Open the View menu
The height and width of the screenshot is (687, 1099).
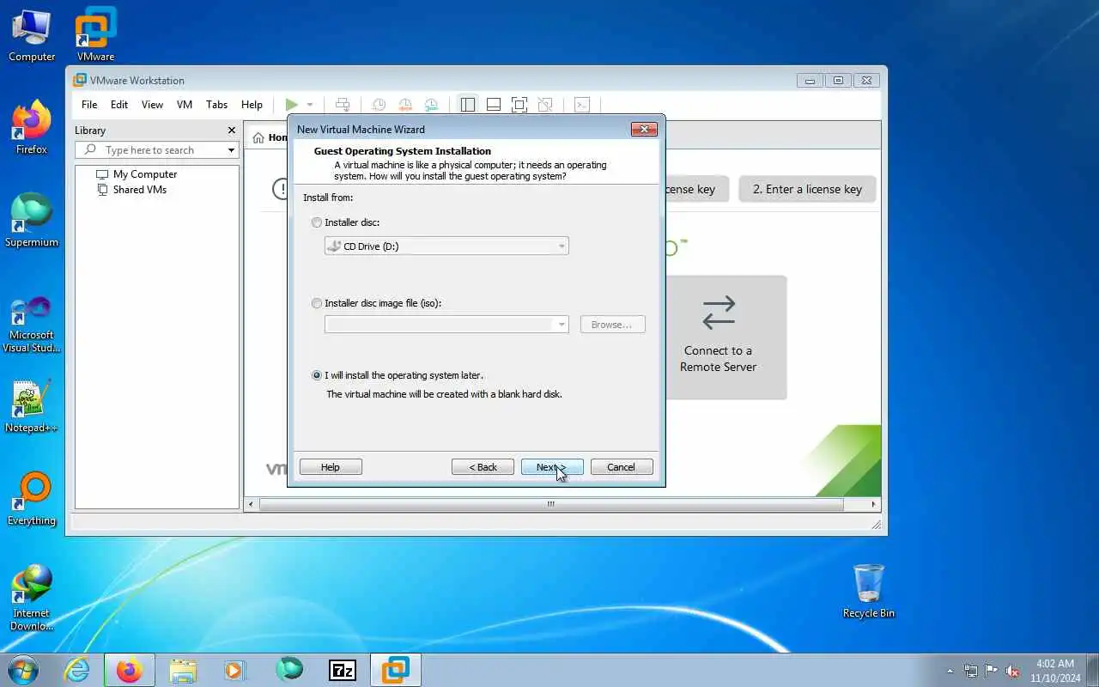[152, 105]
